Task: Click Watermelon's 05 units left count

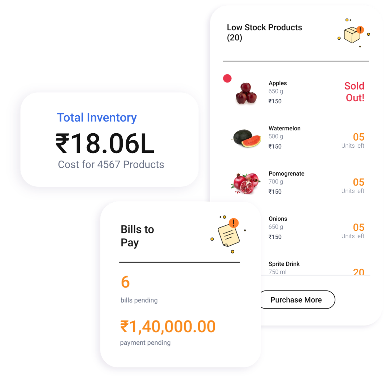Action: tap(358, 137)
